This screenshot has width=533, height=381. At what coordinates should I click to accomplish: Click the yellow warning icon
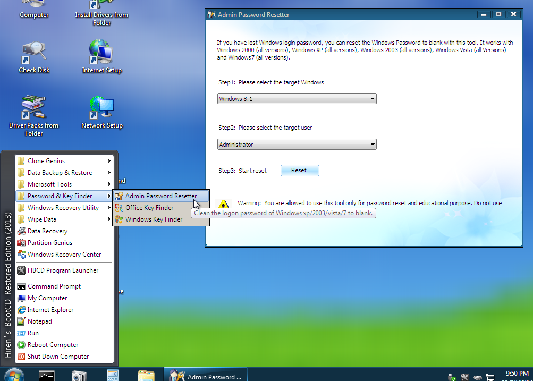pos(224,204)
